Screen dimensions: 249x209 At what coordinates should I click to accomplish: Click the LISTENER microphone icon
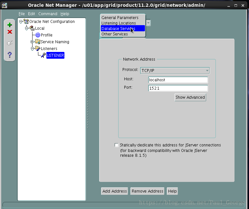tap(43, 55)
